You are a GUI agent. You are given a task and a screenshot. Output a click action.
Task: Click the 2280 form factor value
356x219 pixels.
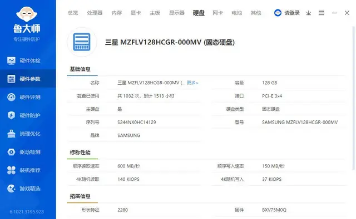pyautogui.click(x=122, y=210)
